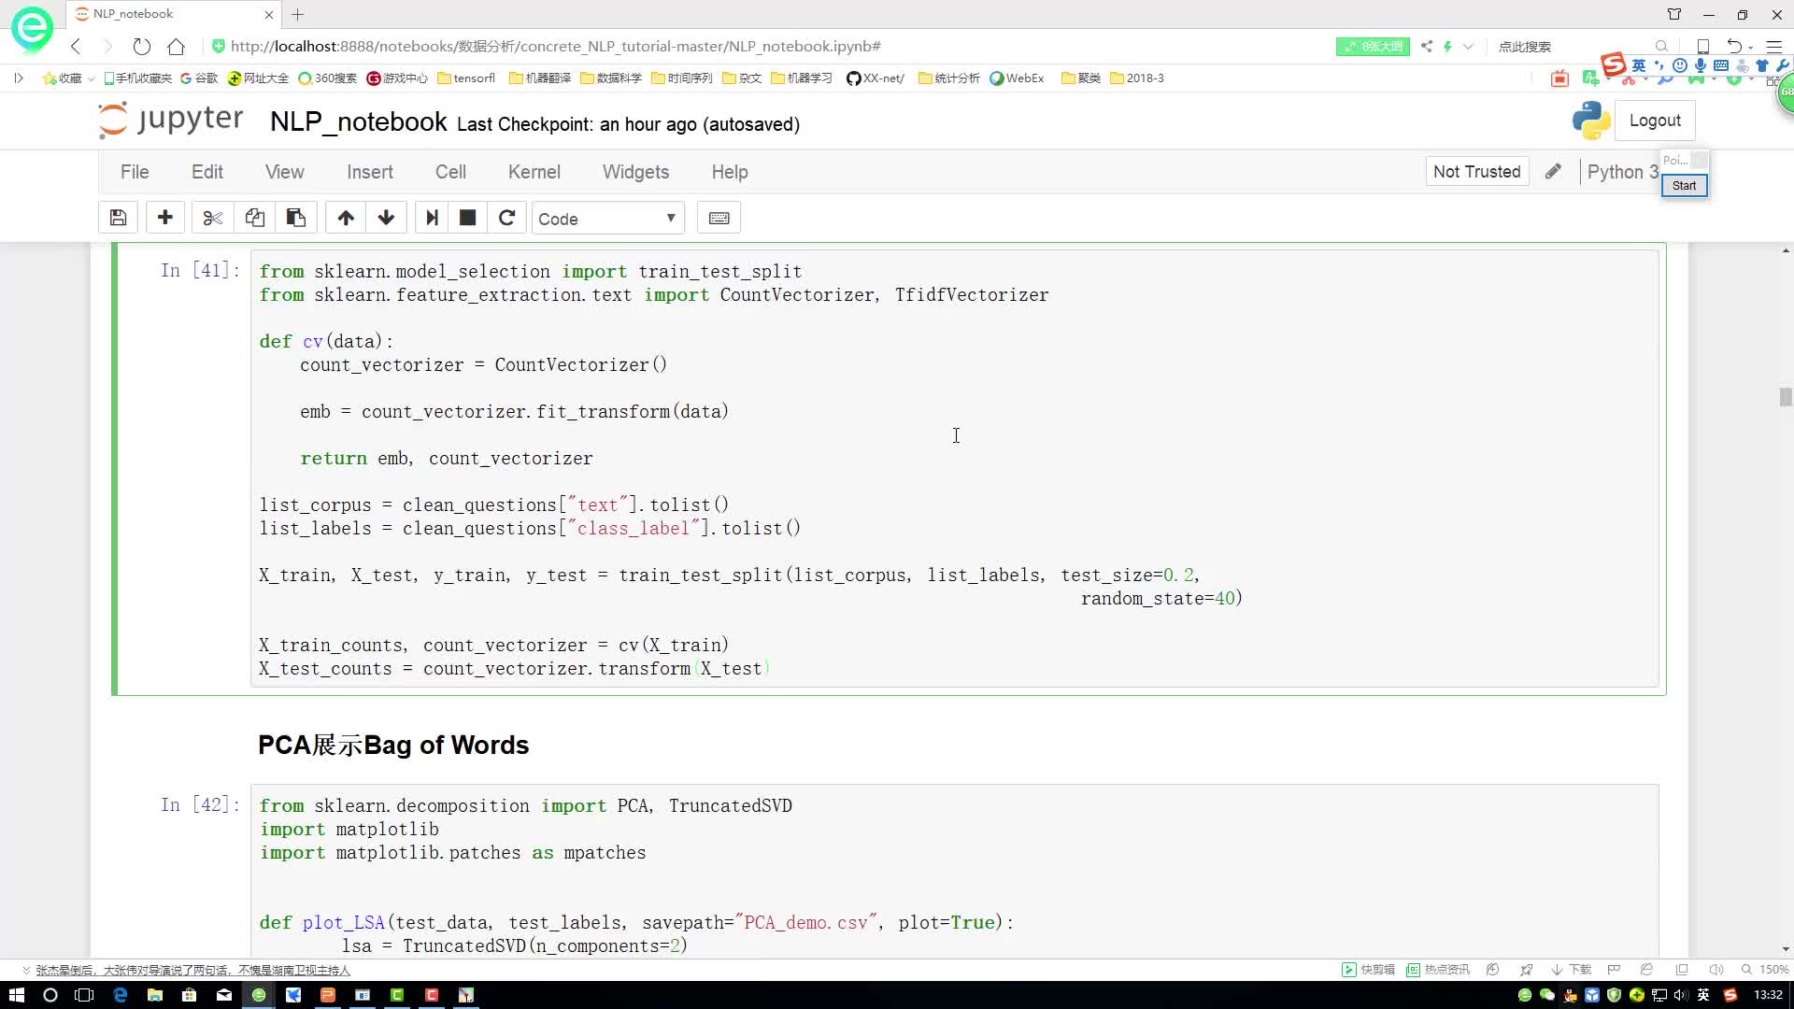Image resolution: width=1794 pixels, height=1009 pixels.
Task: Open the File menu
Action: coord(135,172)
